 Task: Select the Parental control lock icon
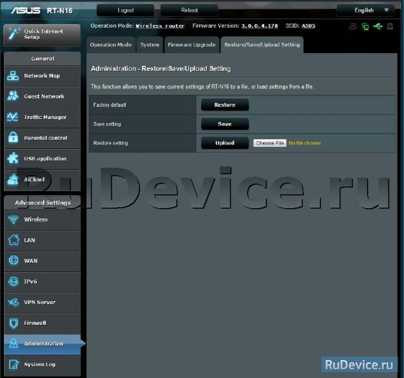13,138
